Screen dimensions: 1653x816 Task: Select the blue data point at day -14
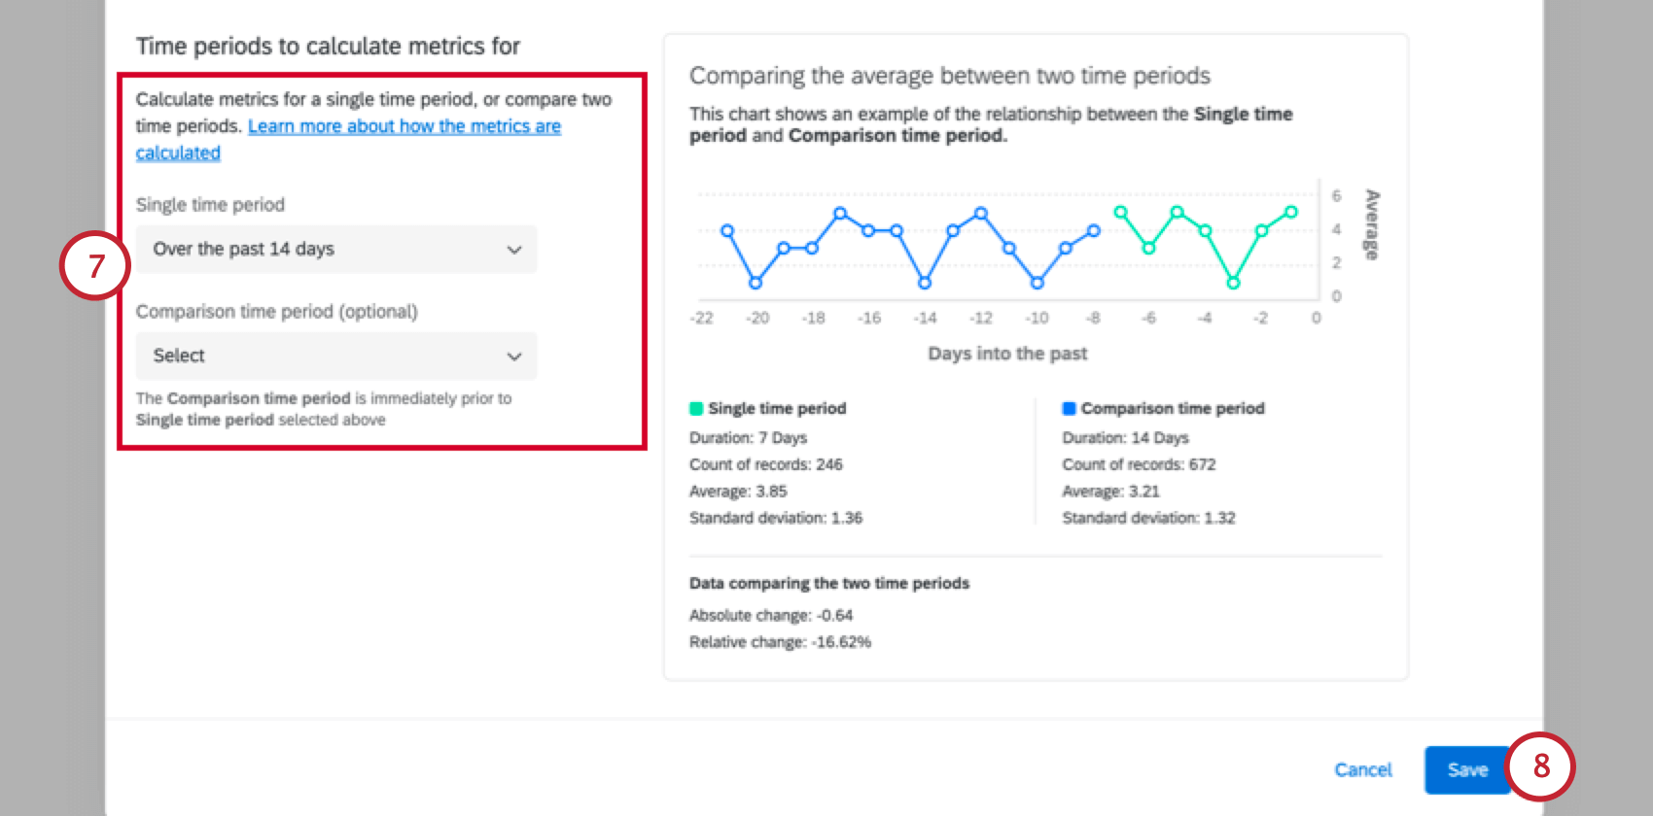925,283
